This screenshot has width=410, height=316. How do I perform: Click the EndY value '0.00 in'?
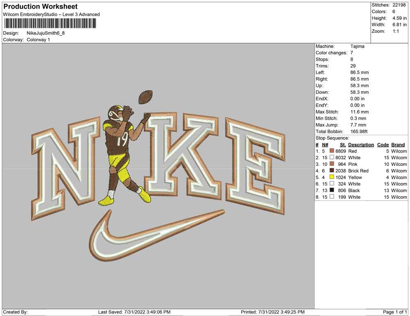coord(357,105)
